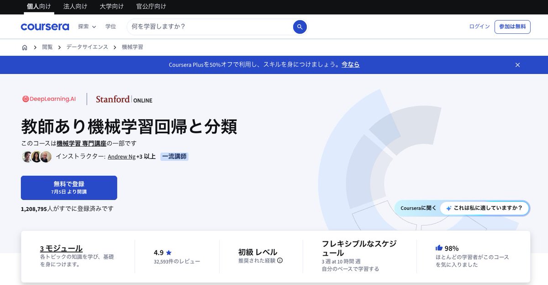Open the 機械学習 専門講座 link

(82, 143)
